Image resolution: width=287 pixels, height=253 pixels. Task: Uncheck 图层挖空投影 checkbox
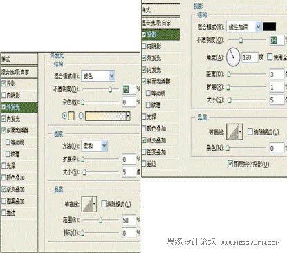[230, 164]
